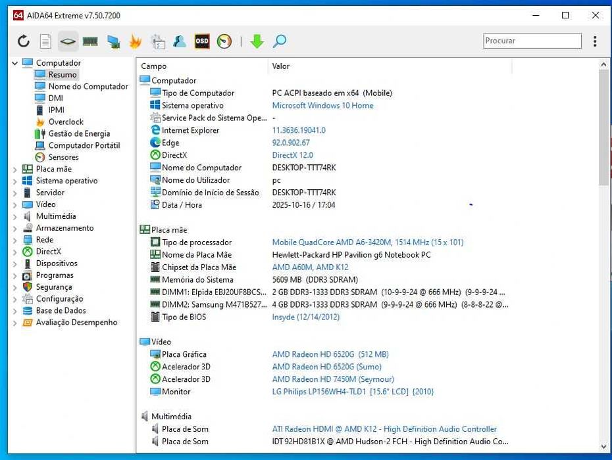Open the ATI Radeon HDMI audio controller link
612x460 pixels.
(x=384, y=429)
